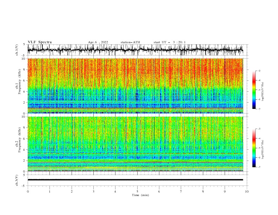Click the ch.3 flat voltage trace
278x215 pixels.
click(135, 180)
